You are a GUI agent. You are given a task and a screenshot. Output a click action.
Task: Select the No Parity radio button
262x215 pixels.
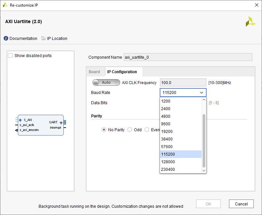click(104, 130)
